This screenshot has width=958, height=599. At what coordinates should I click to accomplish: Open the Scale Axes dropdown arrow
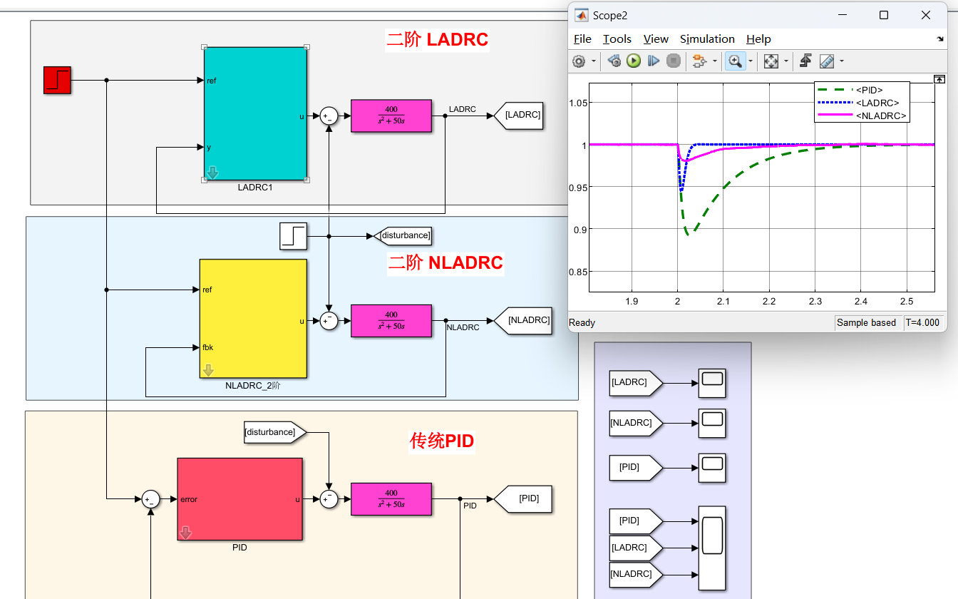[786, 61]
